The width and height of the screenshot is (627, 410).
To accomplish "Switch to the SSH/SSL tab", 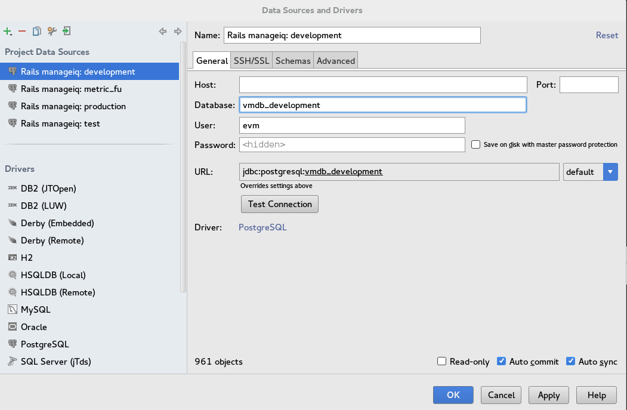I will 252,60.
